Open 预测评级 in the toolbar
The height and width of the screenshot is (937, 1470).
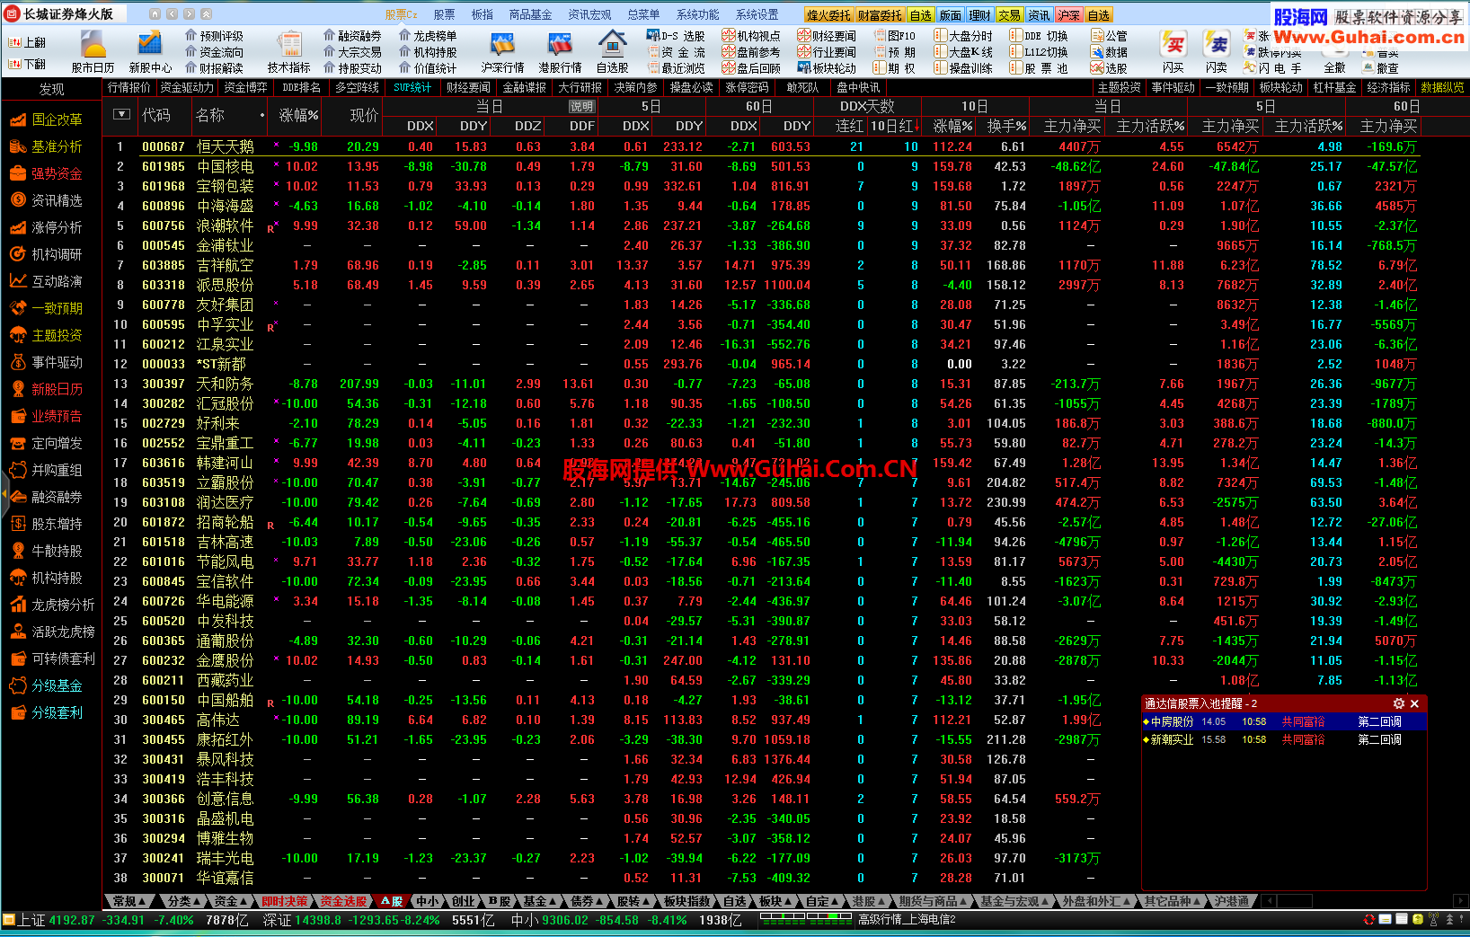214,36
